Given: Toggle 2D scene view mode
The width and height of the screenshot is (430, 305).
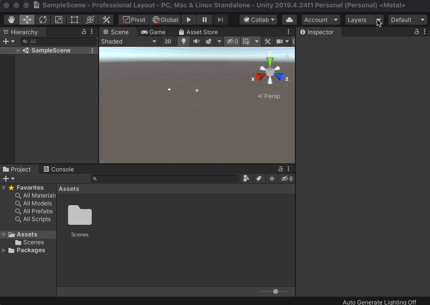Looking at the screenshot, I should 168,41.
